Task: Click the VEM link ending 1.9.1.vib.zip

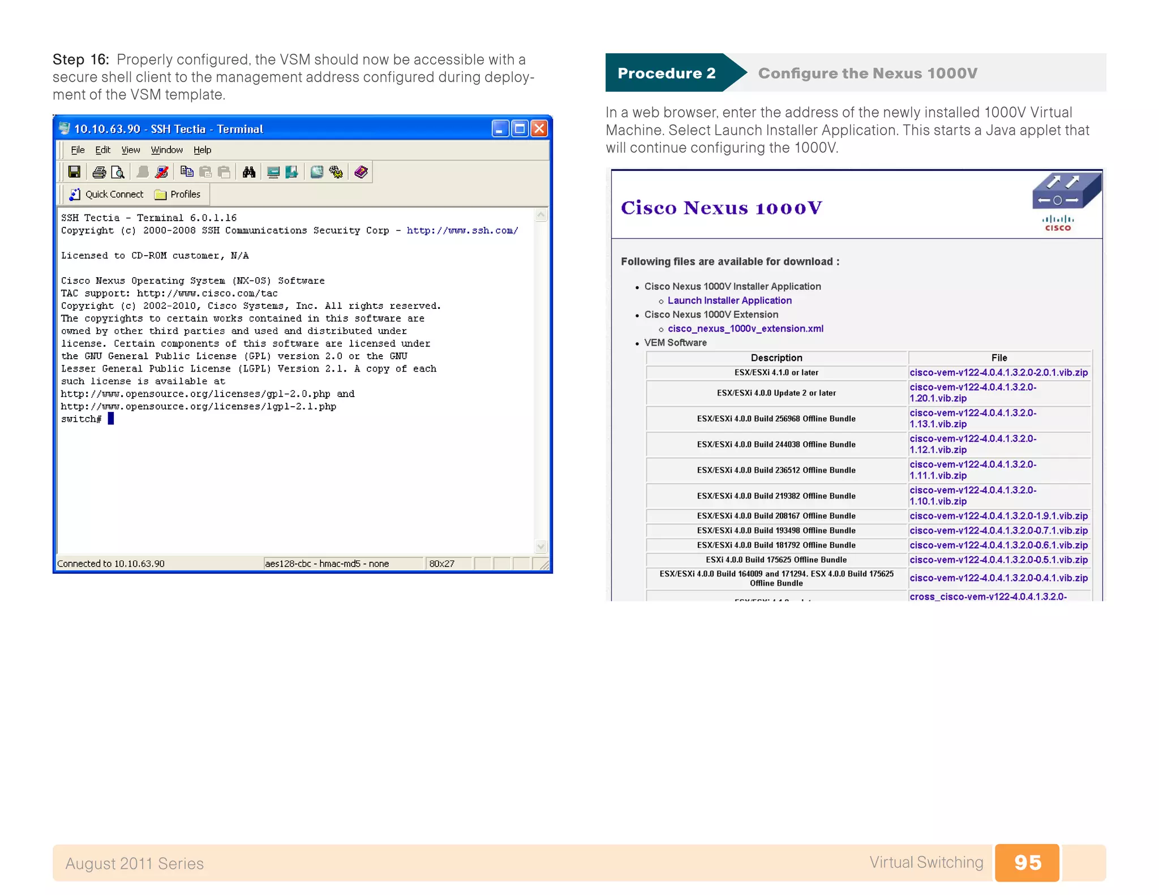Action: pos(999,516)
